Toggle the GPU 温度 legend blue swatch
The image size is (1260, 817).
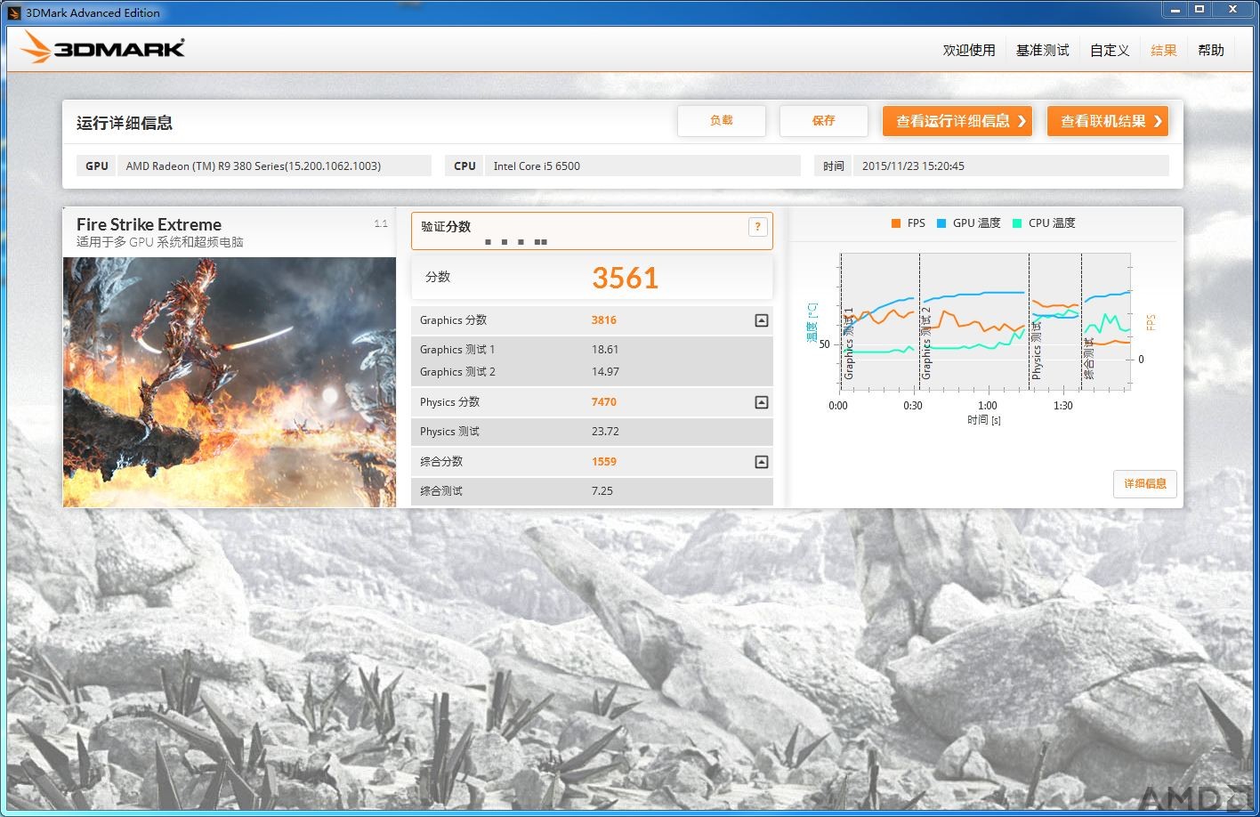[x=941, y=223]
